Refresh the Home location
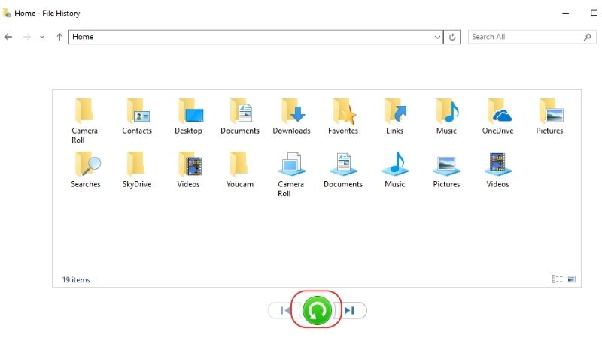This screenshot has width=602, height=338. [x=452, y=37]
